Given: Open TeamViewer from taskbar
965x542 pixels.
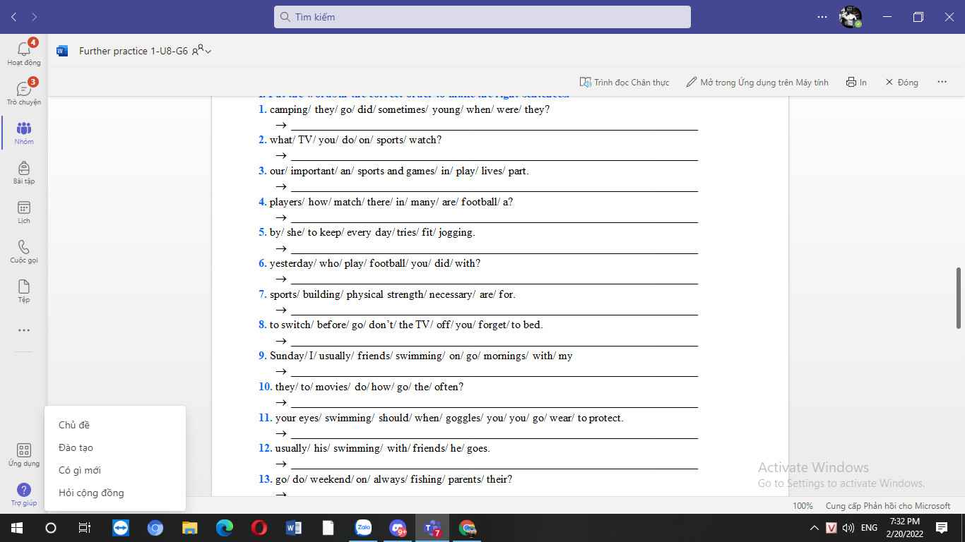Looking at the screenshot, I should pos(122,528).
